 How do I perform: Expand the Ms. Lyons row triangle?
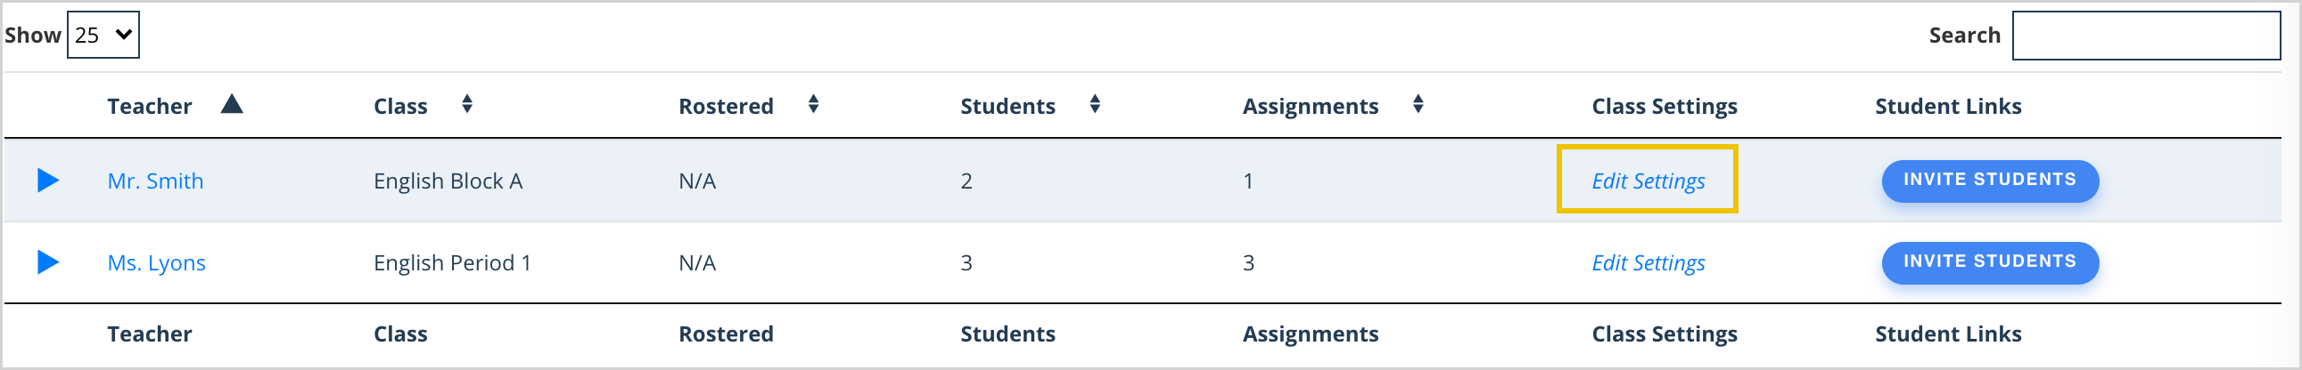[48, 262]
